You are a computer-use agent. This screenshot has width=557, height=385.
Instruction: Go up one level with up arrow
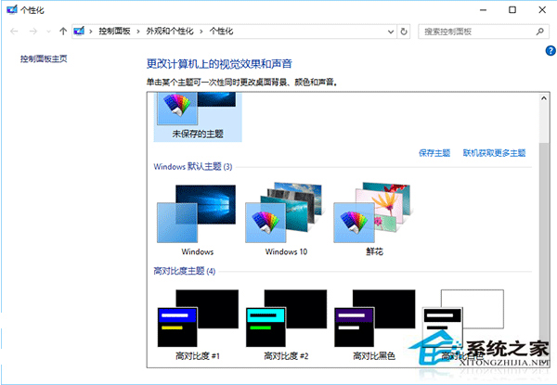point(63,32)
